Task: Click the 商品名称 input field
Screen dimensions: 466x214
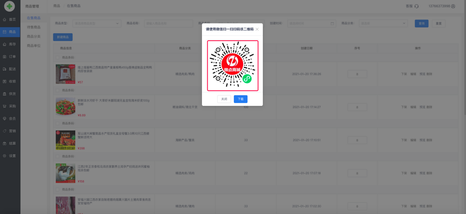Action: click(x=169, y=23)
